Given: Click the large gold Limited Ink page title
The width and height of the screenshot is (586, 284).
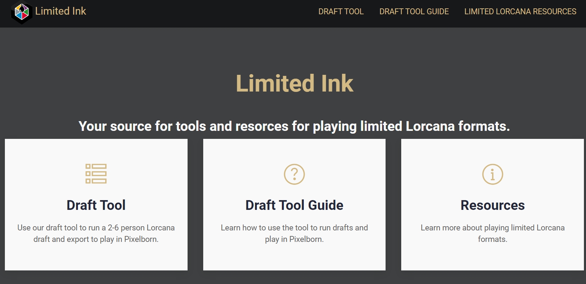Looking at the screenshot, I should click(294, 84).
